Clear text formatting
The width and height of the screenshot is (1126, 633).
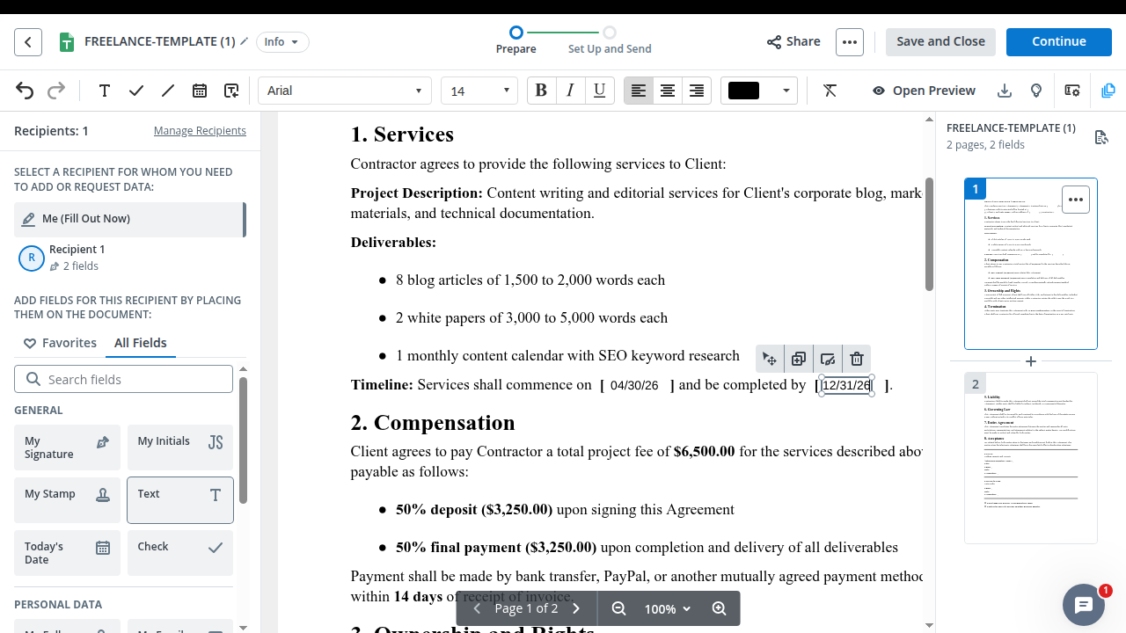[x=830, y=91]
